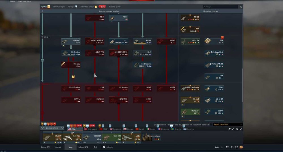
Task: Open the Великий флот tab
Action: 89,7
